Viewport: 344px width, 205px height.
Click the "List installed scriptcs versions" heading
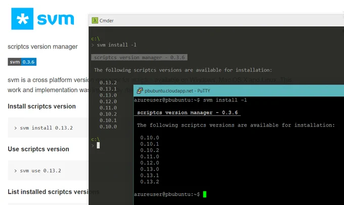(x=53, y=192)
